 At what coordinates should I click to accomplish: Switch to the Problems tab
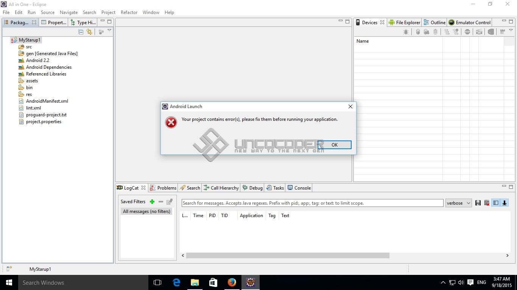tap(163, 188)
